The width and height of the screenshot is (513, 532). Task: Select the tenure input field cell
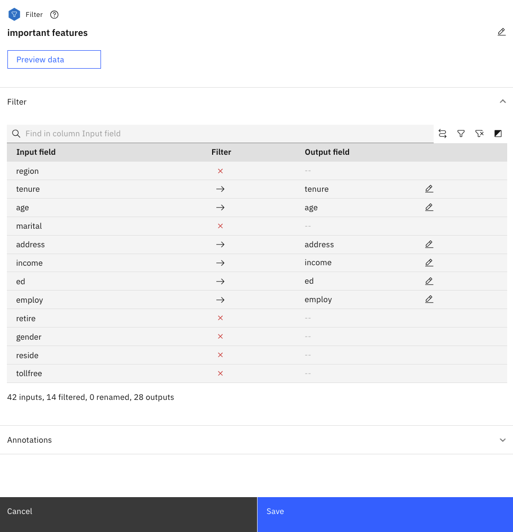coord(28,189)
